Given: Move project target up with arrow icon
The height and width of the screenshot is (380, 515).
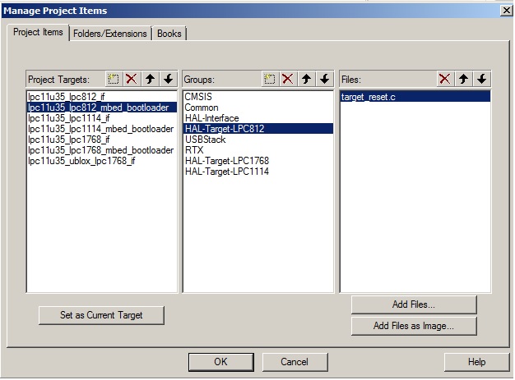Looking at the screenshot, I should pos(151,79).
